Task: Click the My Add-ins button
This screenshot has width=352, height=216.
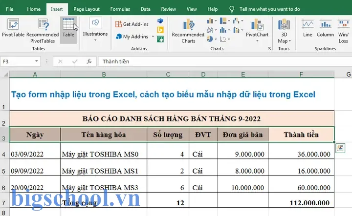Action: [x=132, y=37]
